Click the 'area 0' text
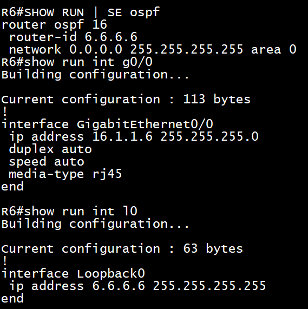This screenshot has width=308, height=309. point(273,49)
